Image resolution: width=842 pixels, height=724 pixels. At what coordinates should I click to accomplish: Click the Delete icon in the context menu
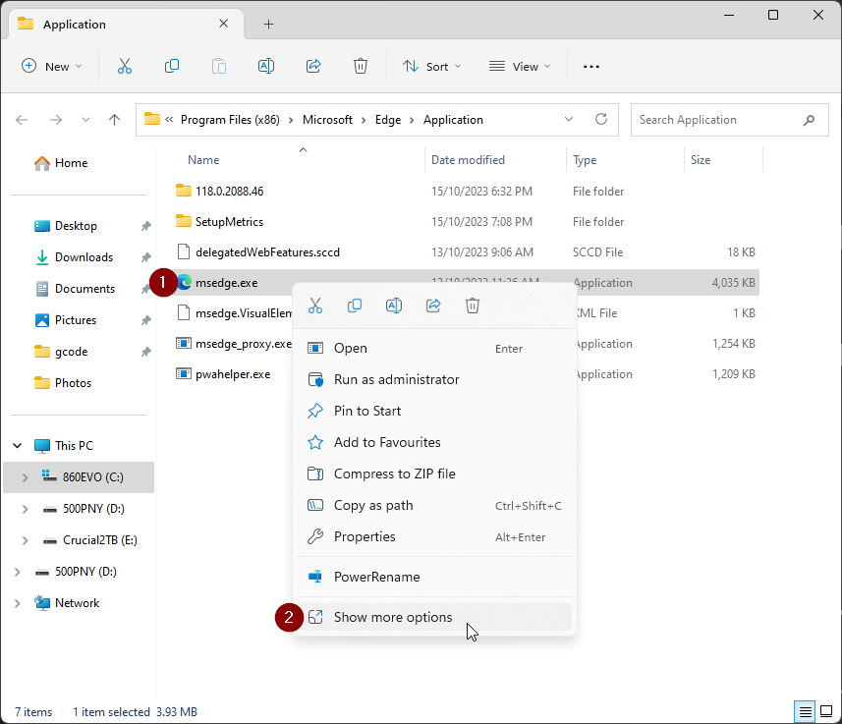(473, 306)
